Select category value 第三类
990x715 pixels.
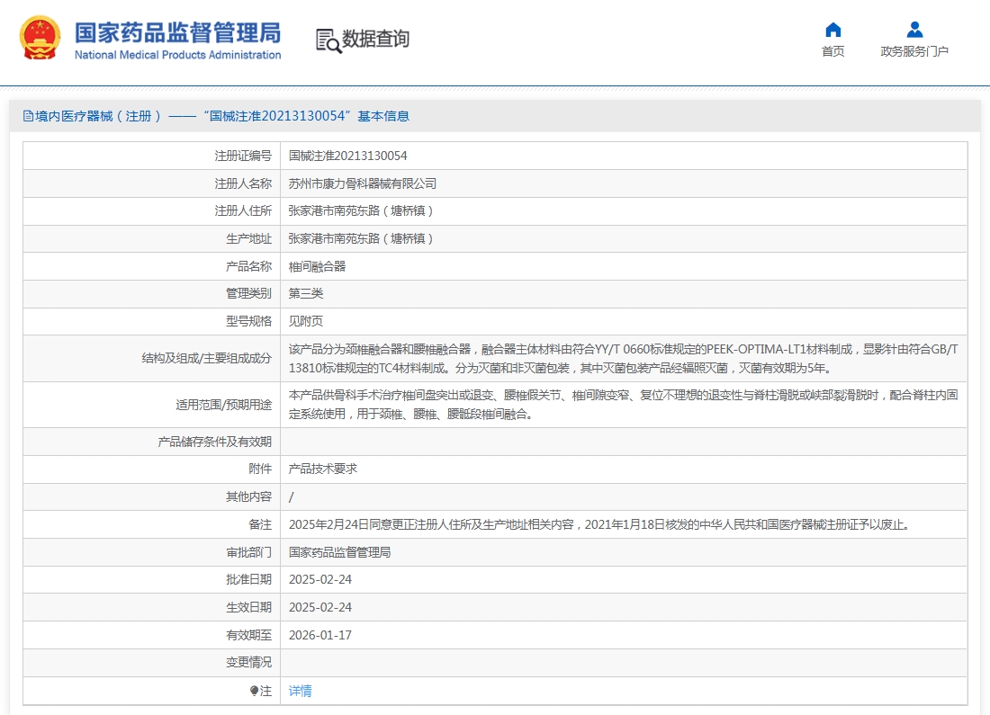tap(306, 293)
